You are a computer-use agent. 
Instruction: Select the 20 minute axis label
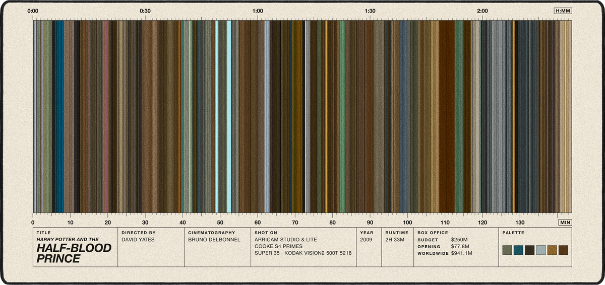[108, 222]
